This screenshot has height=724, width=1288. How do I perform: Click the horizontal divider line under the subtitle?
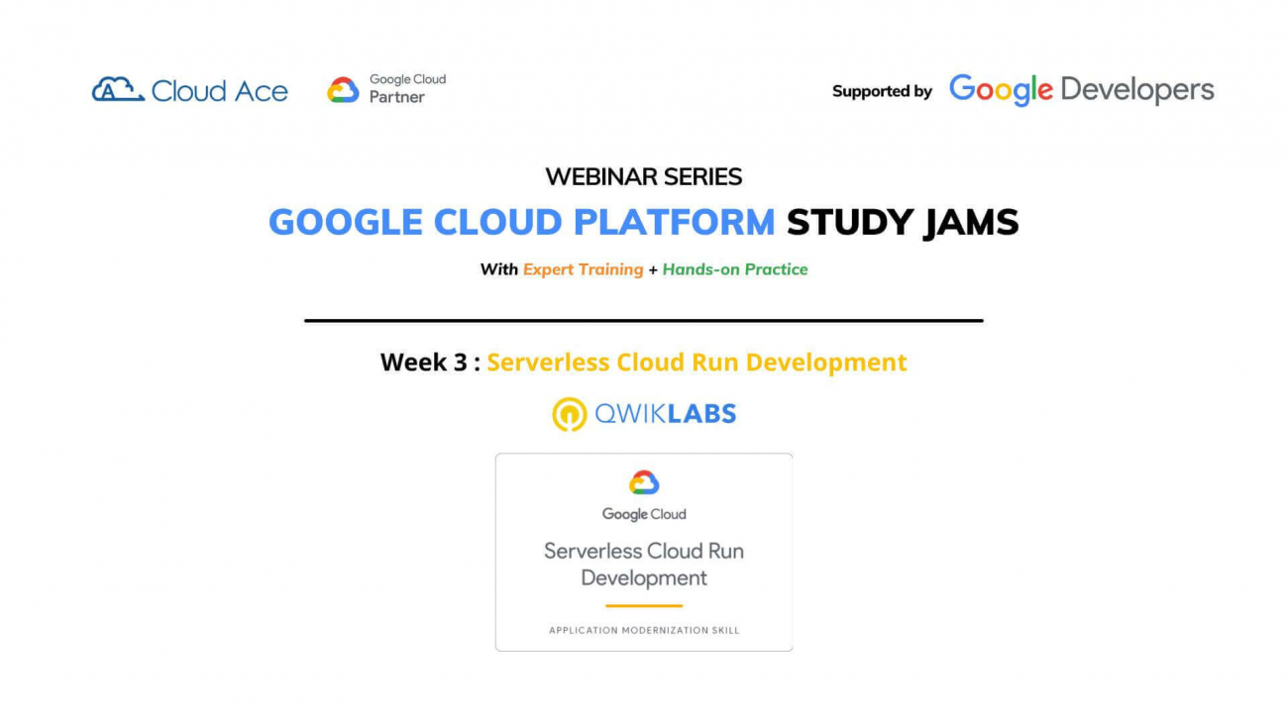point(643,320)
